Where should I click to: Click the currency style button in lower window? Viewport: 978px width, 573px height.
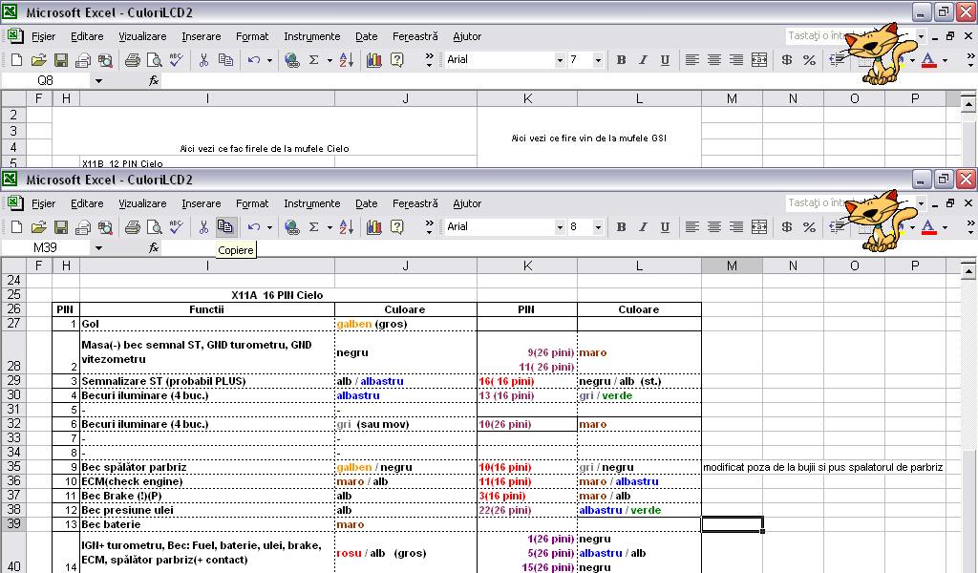[787, 227]
